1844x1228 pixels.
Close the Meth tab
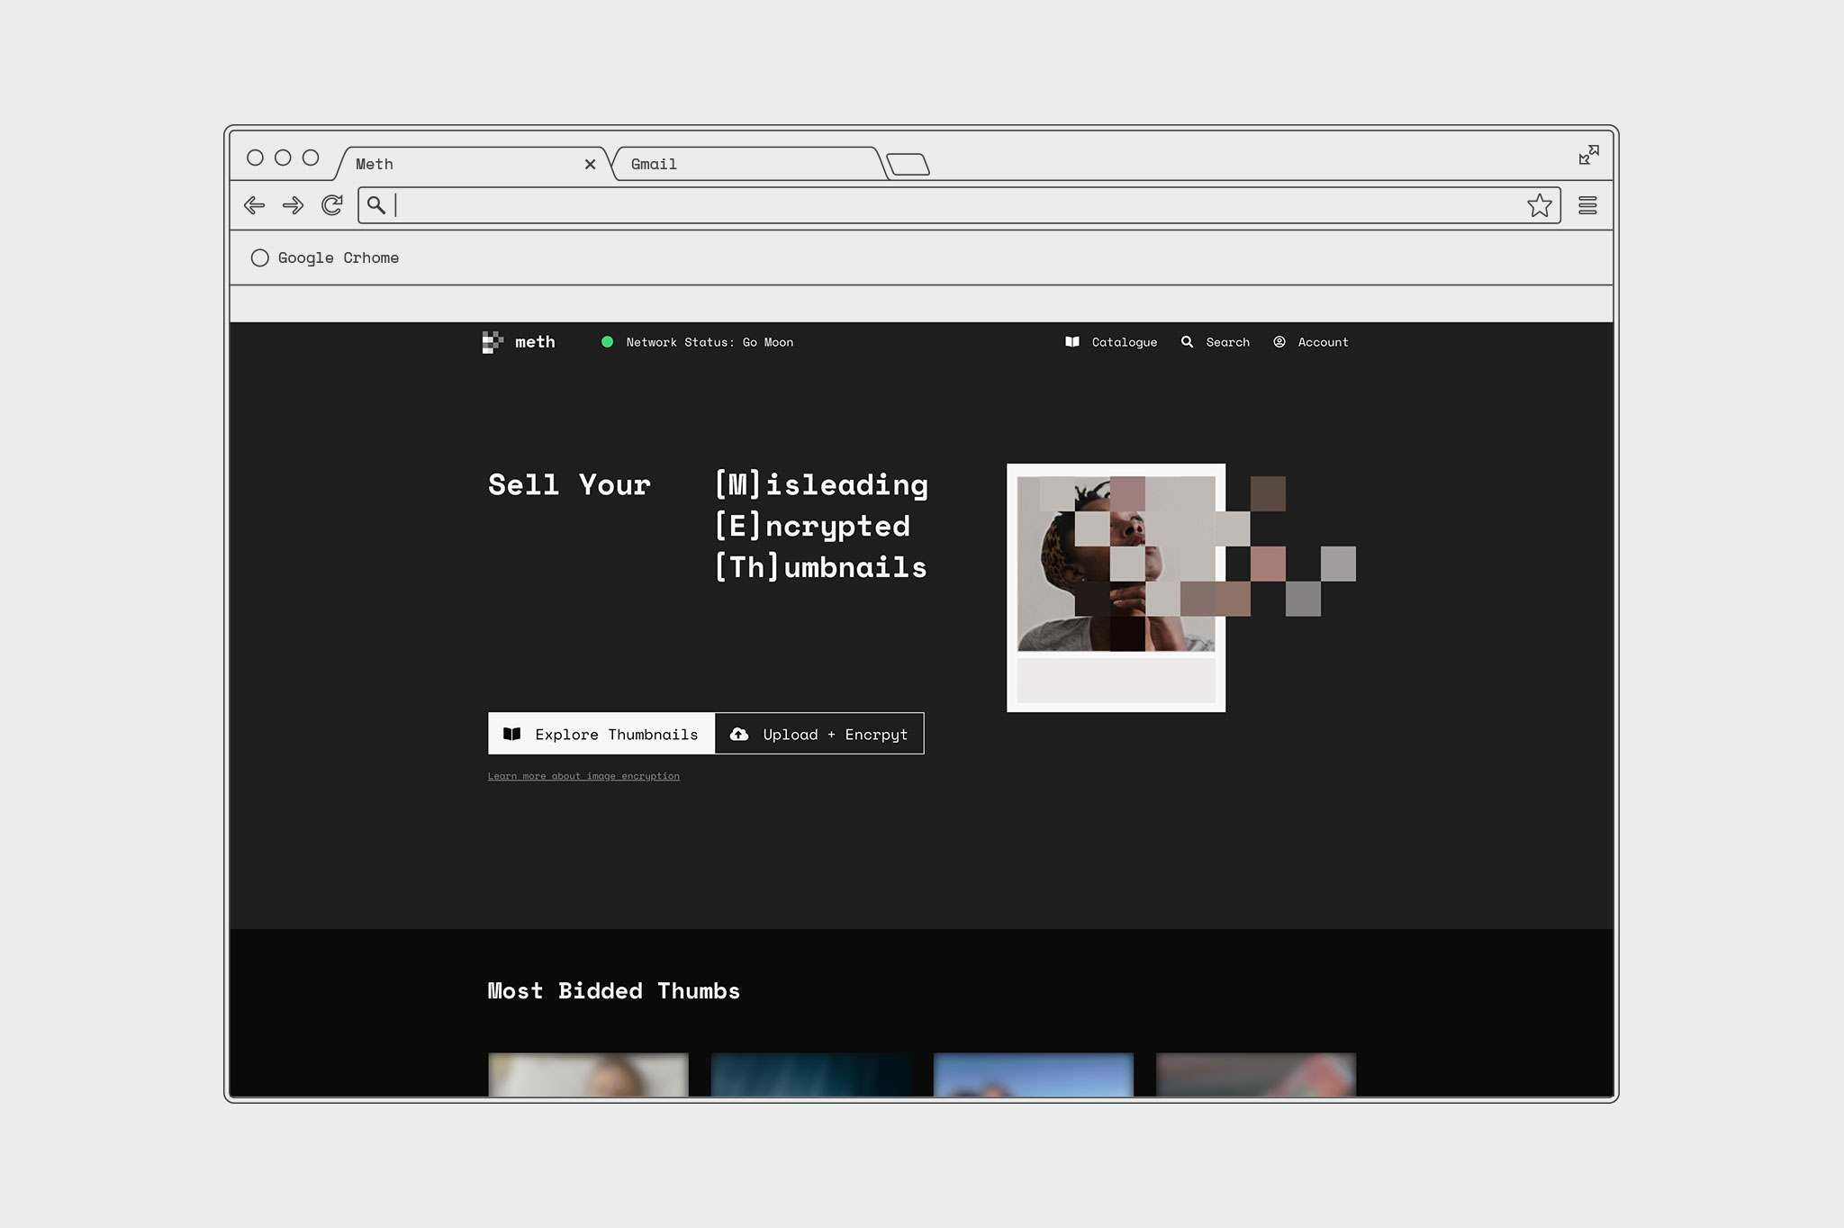point(590,164)
